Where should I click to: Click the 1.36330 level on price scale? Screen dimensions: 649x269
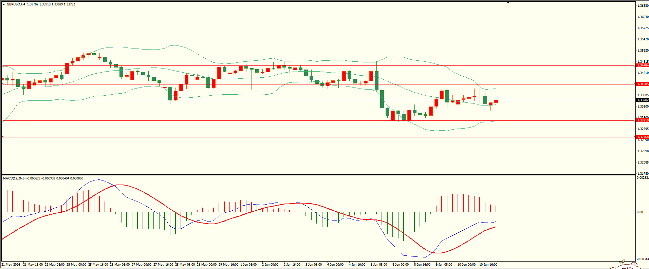643,6
